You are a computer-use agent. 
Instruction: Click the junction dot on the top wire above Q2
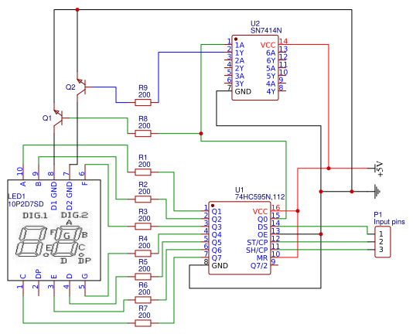[77, 10]
